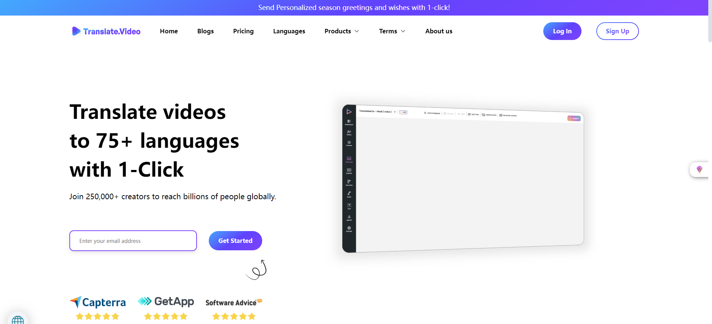Click the Teams icon in preview sidebar
The height and width of the screenshot is (324, 712).
point(349,133)
